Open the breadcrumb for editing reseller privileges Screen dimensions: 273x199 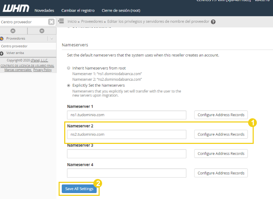[x=158, y=21]
